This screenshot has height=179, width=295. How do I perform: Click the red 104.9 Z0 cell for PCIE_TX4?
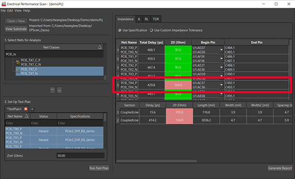(x=178, y=85)
